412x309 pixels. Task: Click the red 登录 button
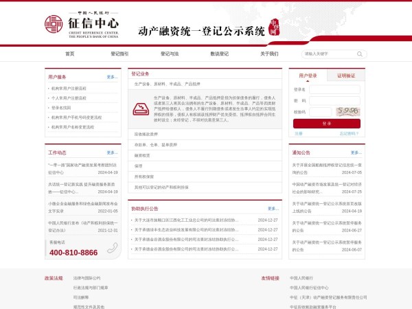[x=326, y=124]
